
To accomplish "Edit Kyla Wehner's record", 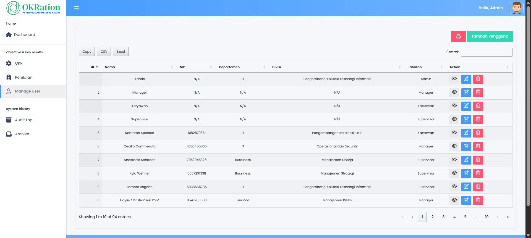I will tap(466, 173).
